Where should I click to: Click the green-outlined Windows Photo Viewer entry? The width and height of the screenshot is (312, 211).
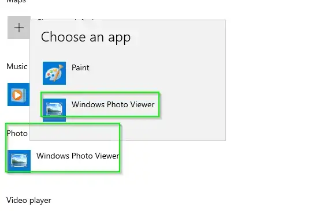pos(100,104)
